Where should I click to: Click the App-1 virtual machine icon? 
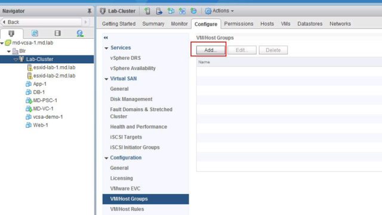(x=29, y=84)
